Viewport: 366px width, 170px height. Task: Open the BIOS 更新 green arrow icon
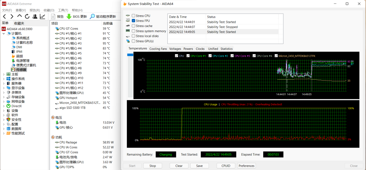[69, 17]
